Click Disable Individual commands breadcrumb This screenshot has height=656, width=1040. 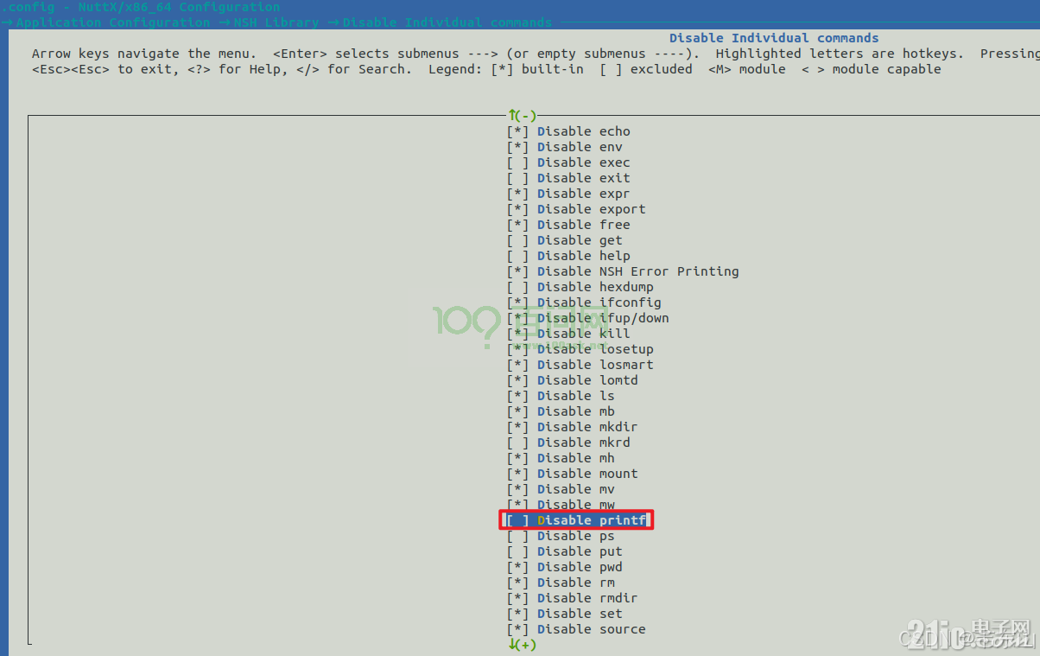coord(447,22)
